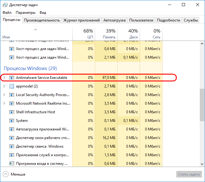Image resolution: width=205 pixels, height=182 pixels.
Task: Click the System process icon
Action: (x=12, y=121)
